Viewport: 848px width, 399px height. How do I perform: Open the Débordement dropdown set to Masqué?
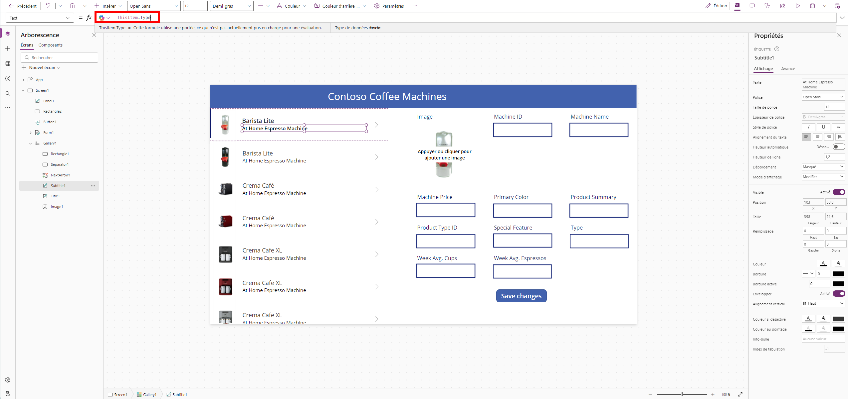point(823,167)
